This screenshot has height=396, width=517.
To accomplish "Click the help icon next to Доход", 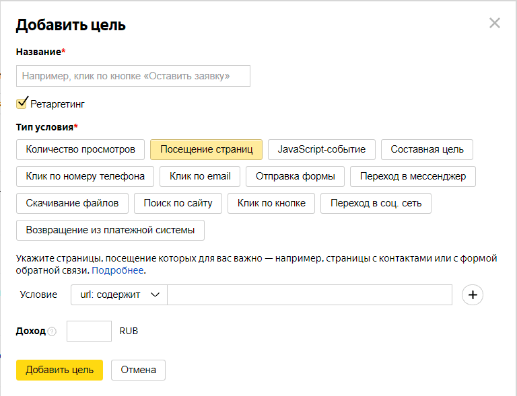I will click(53, 331).
